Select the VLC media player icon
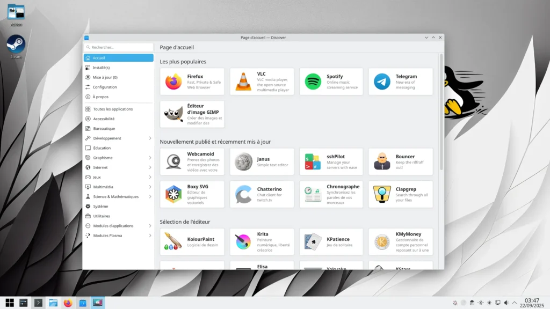This screenshot has height=309, width=550. tap(243, 82)
